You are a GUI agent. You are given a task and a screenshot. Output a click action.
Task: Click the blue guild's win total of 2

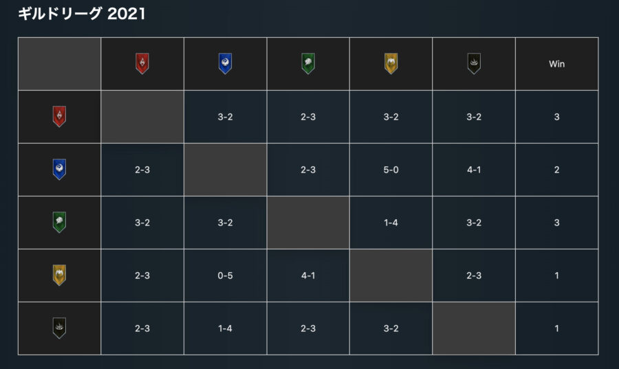pyautogui.click(x=556, y=170)
